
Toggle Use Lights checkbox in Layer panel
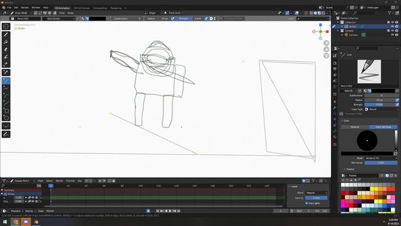pos(306,203)
